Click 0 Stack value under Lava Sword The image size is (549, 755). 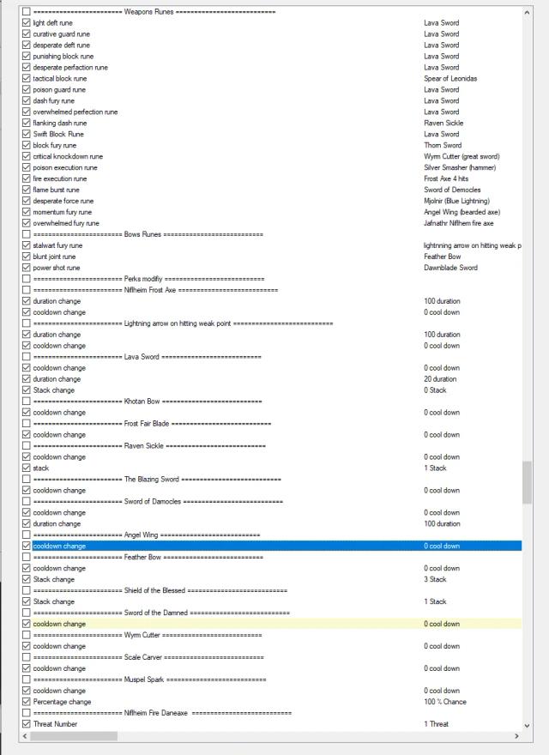coord(435,390)
